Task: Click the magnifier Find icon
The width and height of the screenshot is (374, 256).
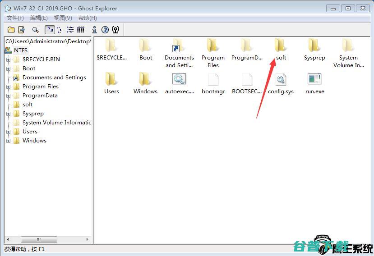Action: tap(35, 30)
